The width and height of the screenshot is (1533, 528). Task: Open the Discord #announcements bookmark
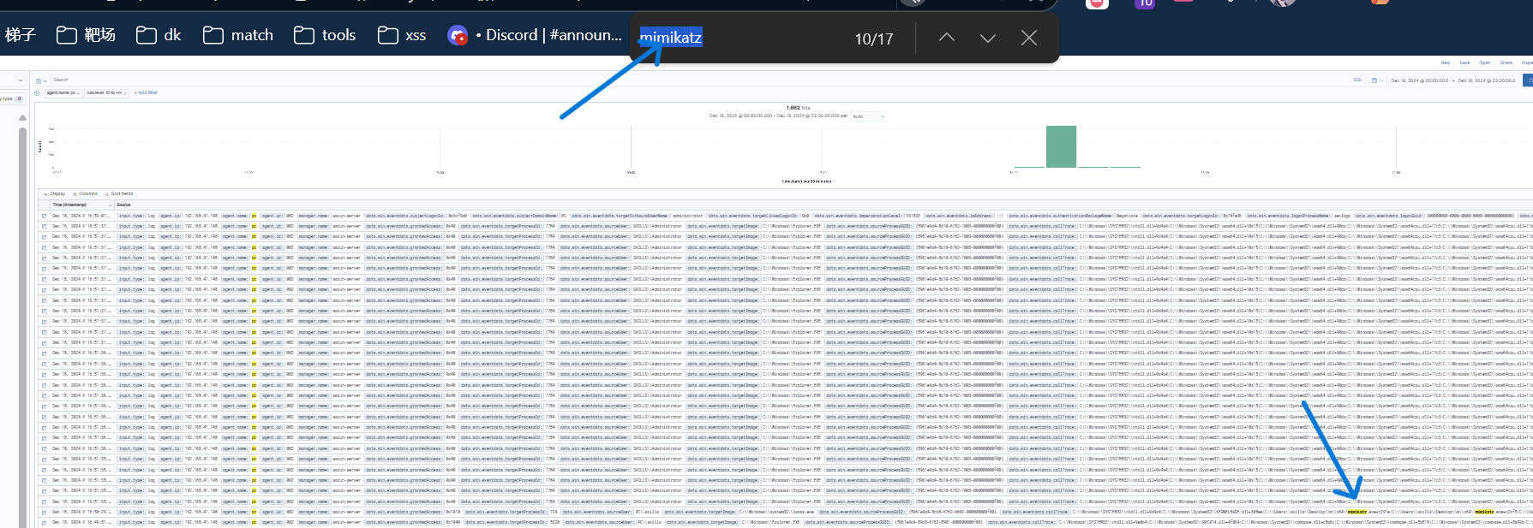click(535, 35)
